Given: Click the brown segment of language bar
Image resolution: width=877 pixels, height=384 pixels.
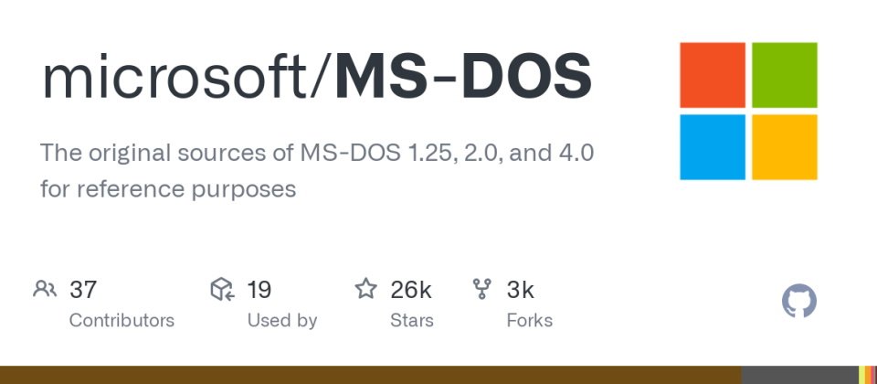Looking at the screenshot, I should click(371, 375).
